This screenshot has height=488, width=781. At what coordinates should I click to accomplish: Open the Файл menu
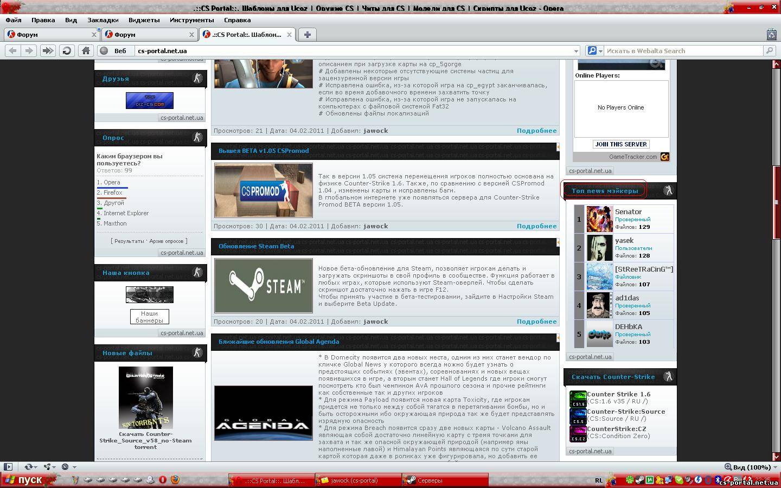(x=14, y=20)
